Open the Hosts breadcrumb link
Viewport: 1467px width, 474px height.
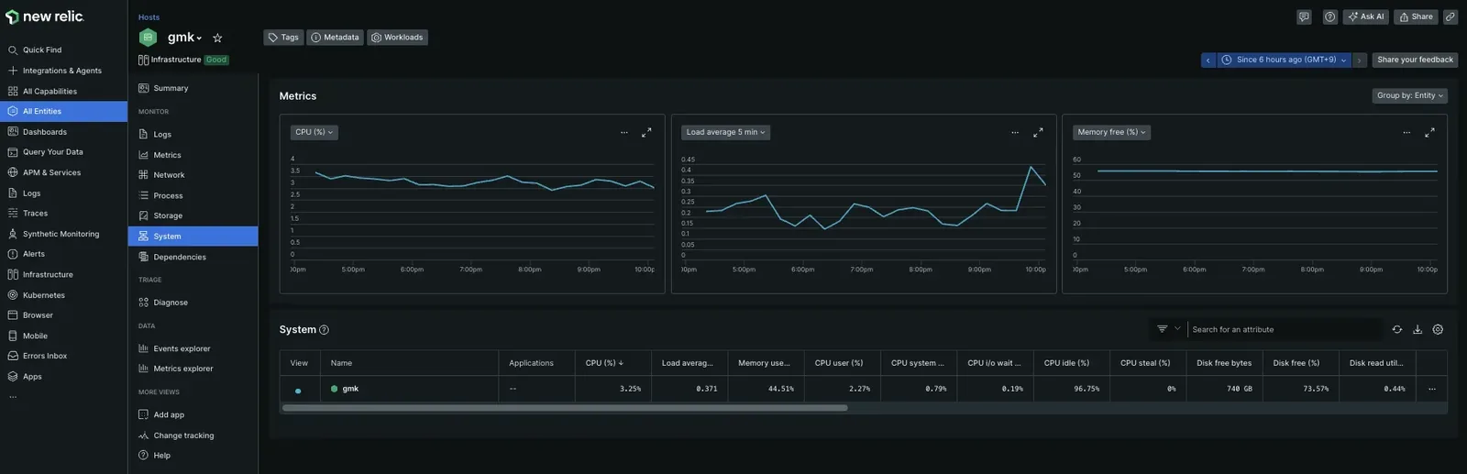coord(149,17)
